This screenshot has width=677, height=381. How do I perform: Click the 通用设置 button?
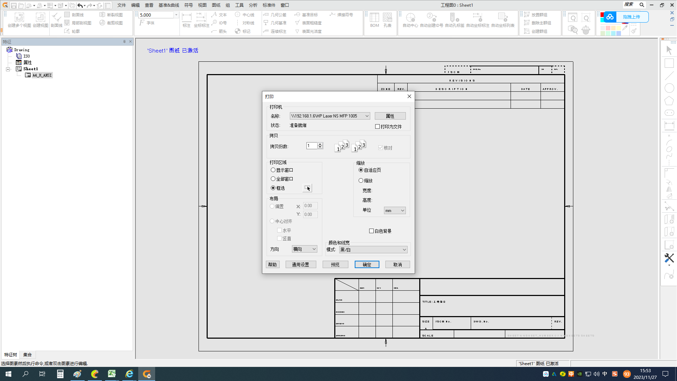pyautogui.click(x=300, y=265)
